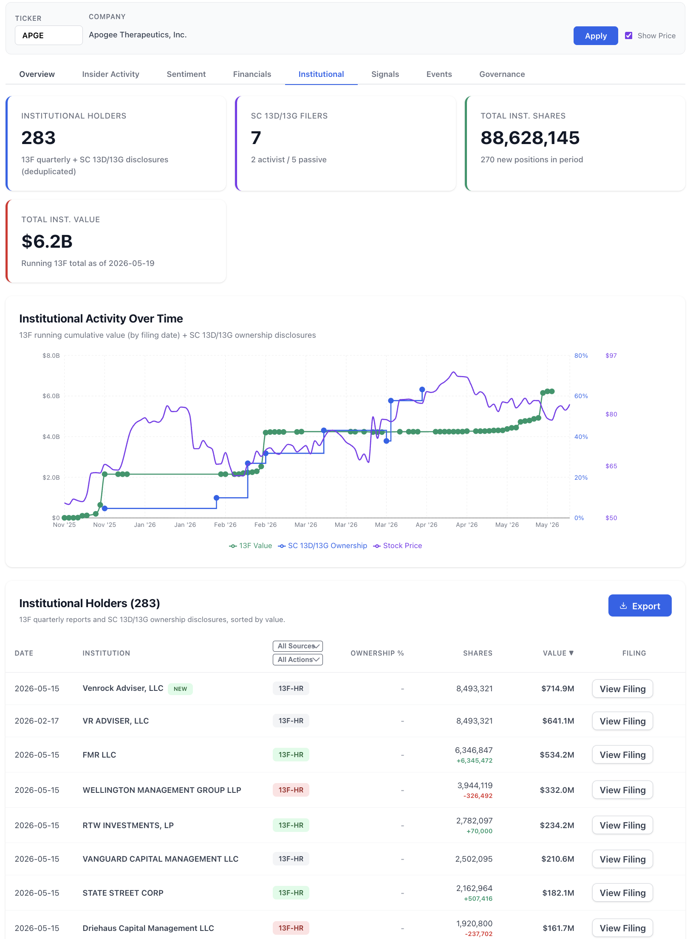Viewport: 690px width, 939px height.
Task: Click the last green 13F data point
Action: (x=552, y=391)
